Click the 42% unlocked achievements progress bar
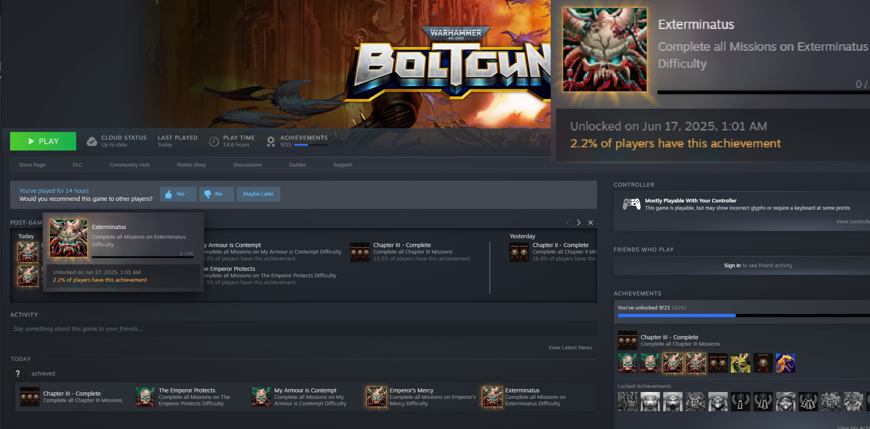 pos(744,316)
